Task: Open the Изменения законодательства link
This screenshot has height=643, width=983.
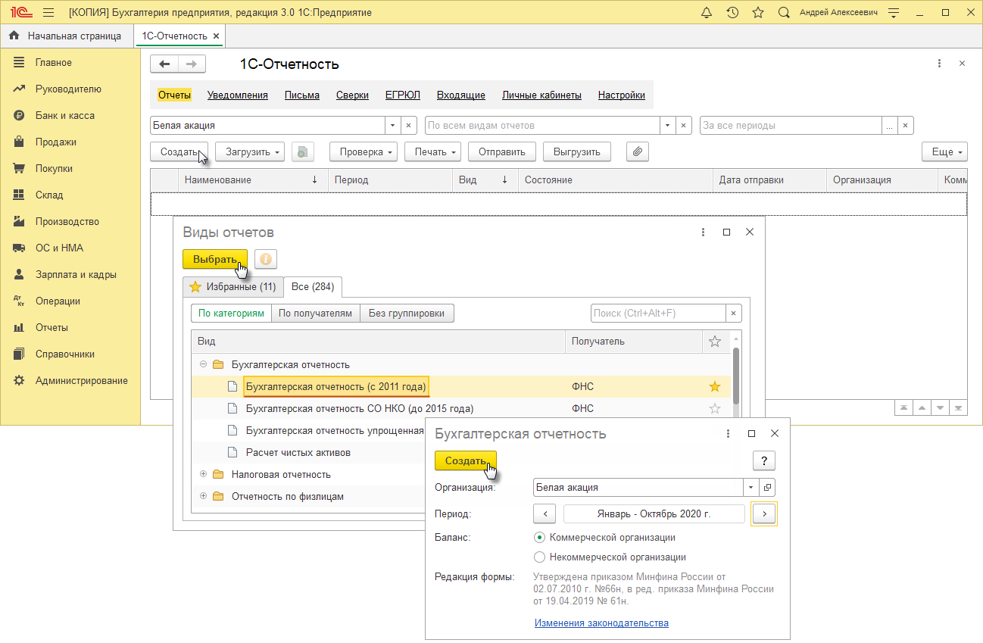Action: [601, 623]
